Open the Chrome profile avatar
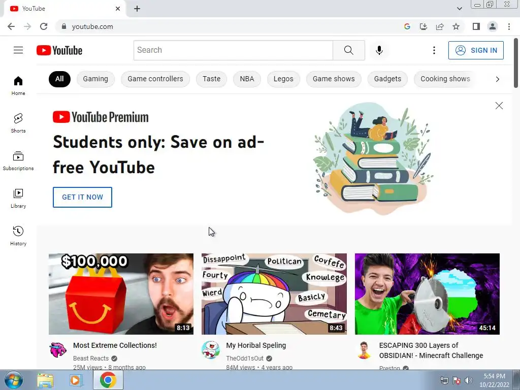Image resolution: width=520 pixels, height=390 pixels. coord(493,26)
